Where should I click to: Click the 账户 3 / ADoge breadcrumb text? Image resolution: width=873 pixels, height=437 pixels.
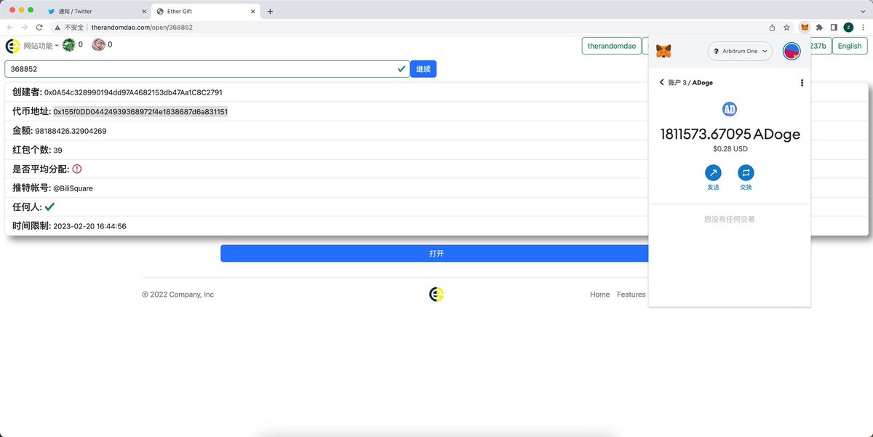pos(690,83)
